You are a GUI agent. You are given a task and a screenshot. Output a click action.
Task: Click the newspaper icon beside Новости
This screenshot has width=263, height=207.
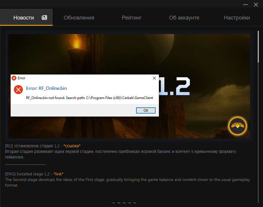coord(44,17)
